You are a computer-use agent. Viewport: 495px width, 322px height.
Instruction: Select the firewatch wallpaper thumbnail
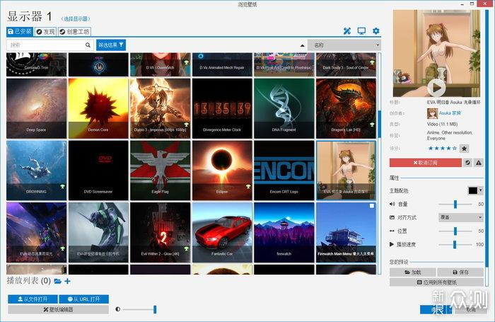[x=284, y=233]
